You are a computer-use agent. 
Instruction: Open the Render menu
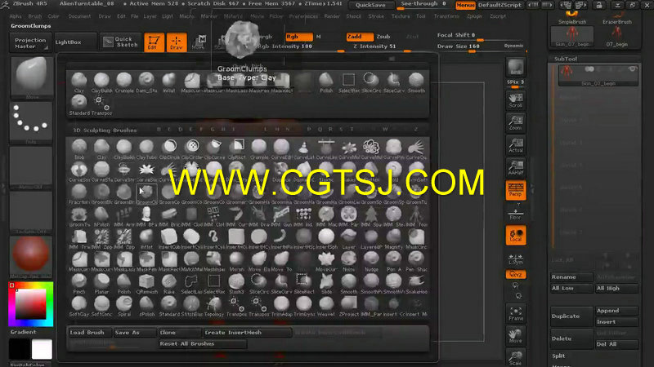point(332,16)
